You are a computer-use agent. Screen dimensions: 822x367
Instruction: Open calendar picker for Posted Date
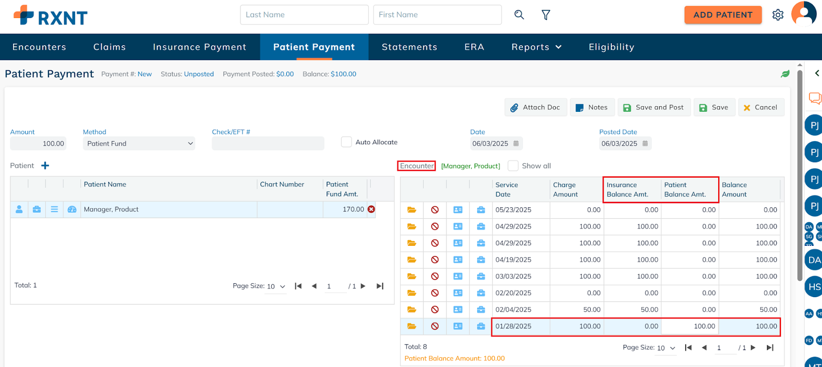645,144
